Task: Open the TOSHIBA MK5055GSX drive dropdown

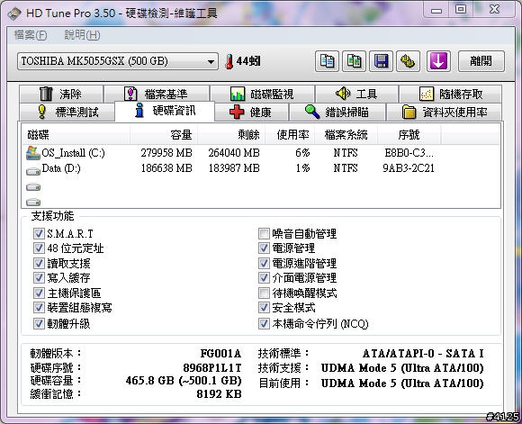Action: (118, 61)
